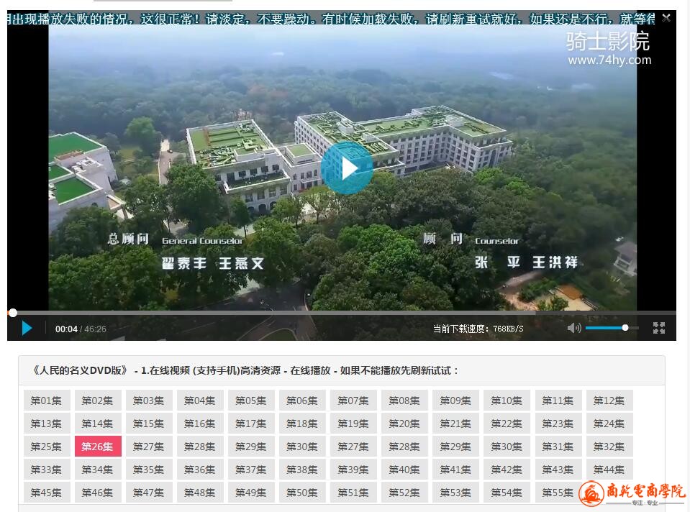The height and width of the screenshot is (512, 690).
Task: Select episode 第19集
Action: tap(353, 423)
